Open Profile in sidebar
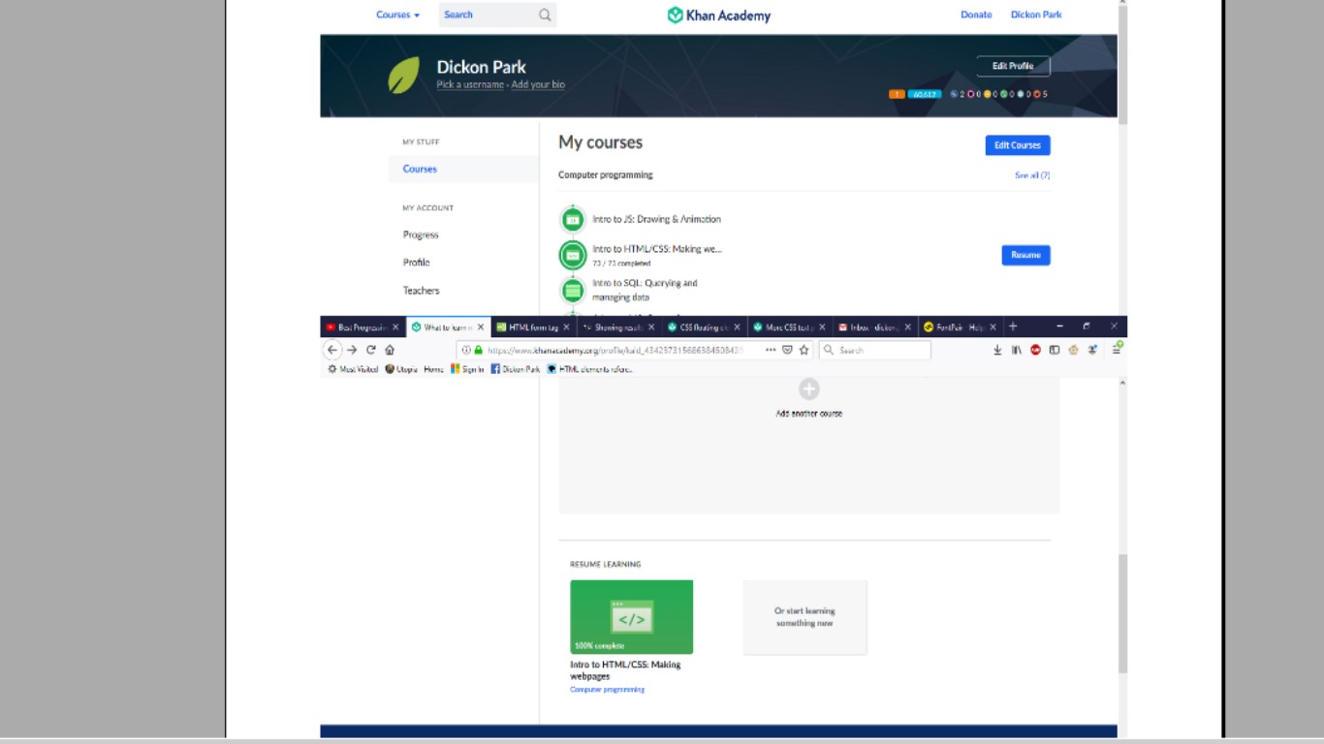This screenshot has width=1324, height=744. 417,263
